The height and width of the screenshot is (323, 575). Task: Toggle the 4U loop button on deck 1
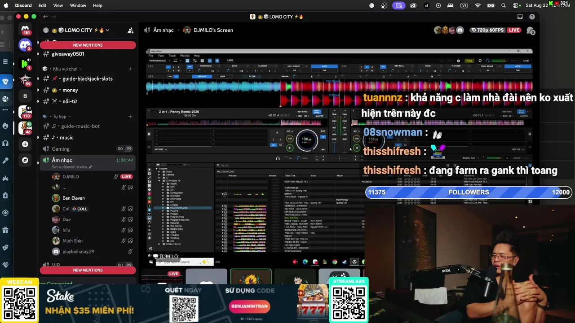(x=274, y=145)
